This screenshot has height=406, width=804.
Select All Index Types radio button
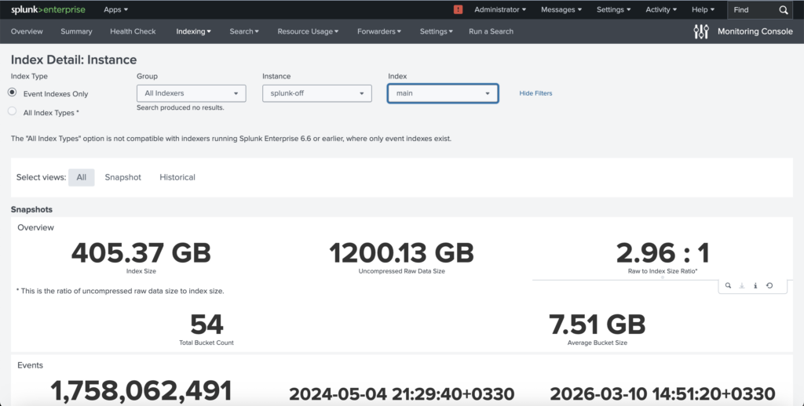point(12,111)
